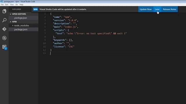Open the Edit menu
Screen dimensions: 186x104
(7, 5)
